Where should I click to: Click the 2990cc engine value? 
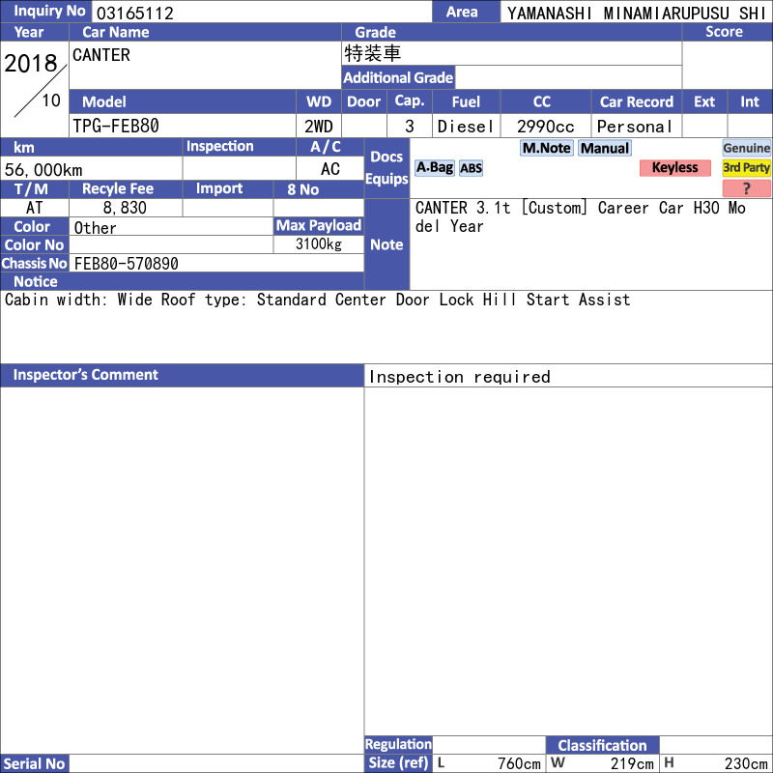point(546,127)
